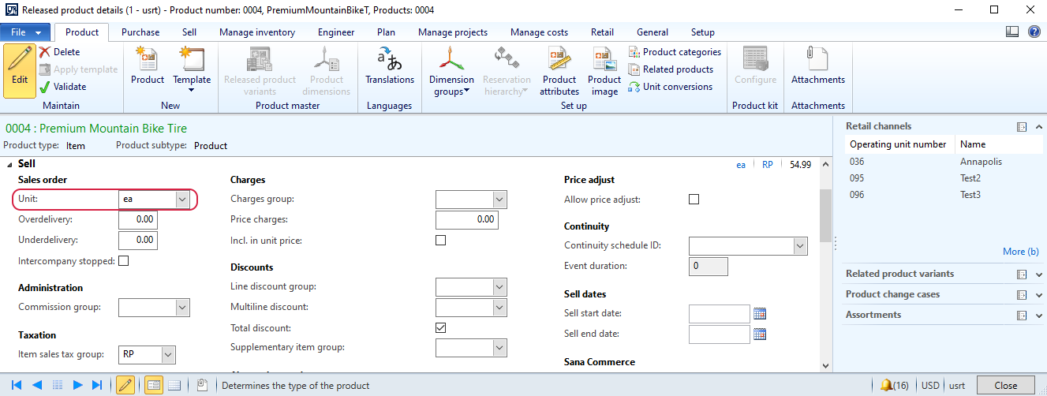Switch to grid view in status bar

pyautogui.click(x=174, y=385)
